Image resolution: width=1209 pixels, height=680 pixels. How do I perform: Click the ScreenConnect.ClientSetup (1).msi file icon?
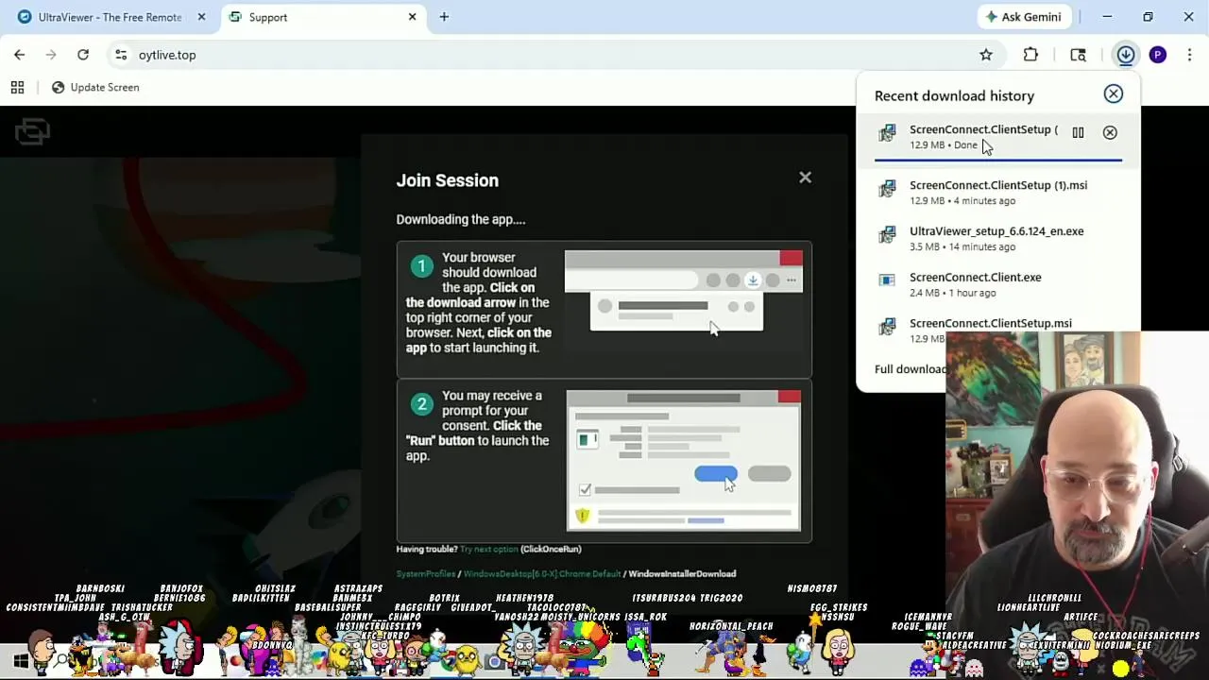click(887, 189)
